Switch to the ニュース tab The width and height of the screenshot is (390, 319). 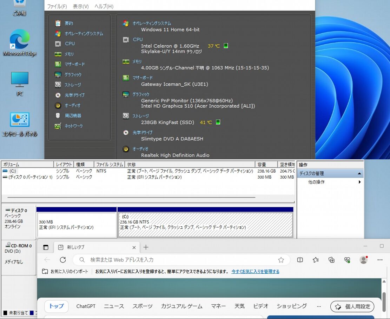pos(114,306)
